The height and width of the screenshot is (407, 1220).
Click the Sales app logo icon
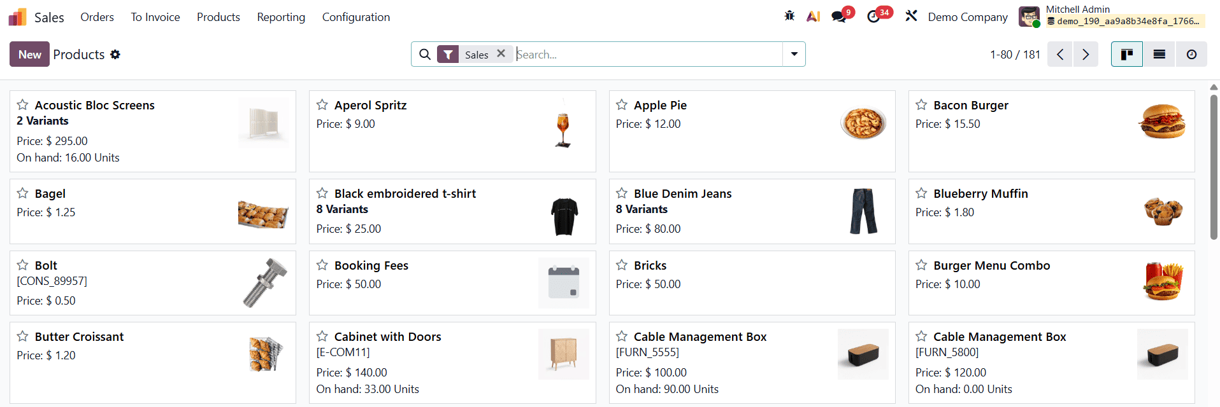pyautogui.click(x=17, y=17)
